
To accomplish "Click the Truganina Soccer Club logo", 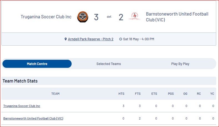I will [x=83, y=17].
